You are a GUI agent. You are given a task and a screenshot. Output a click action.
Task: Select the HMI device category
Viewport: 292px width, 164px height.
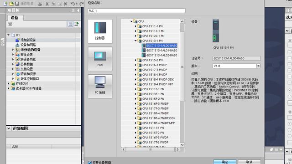100,59
